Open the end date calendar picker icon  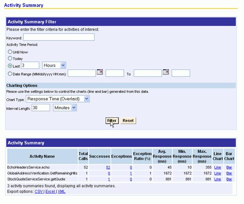click(x=166, y=72)
